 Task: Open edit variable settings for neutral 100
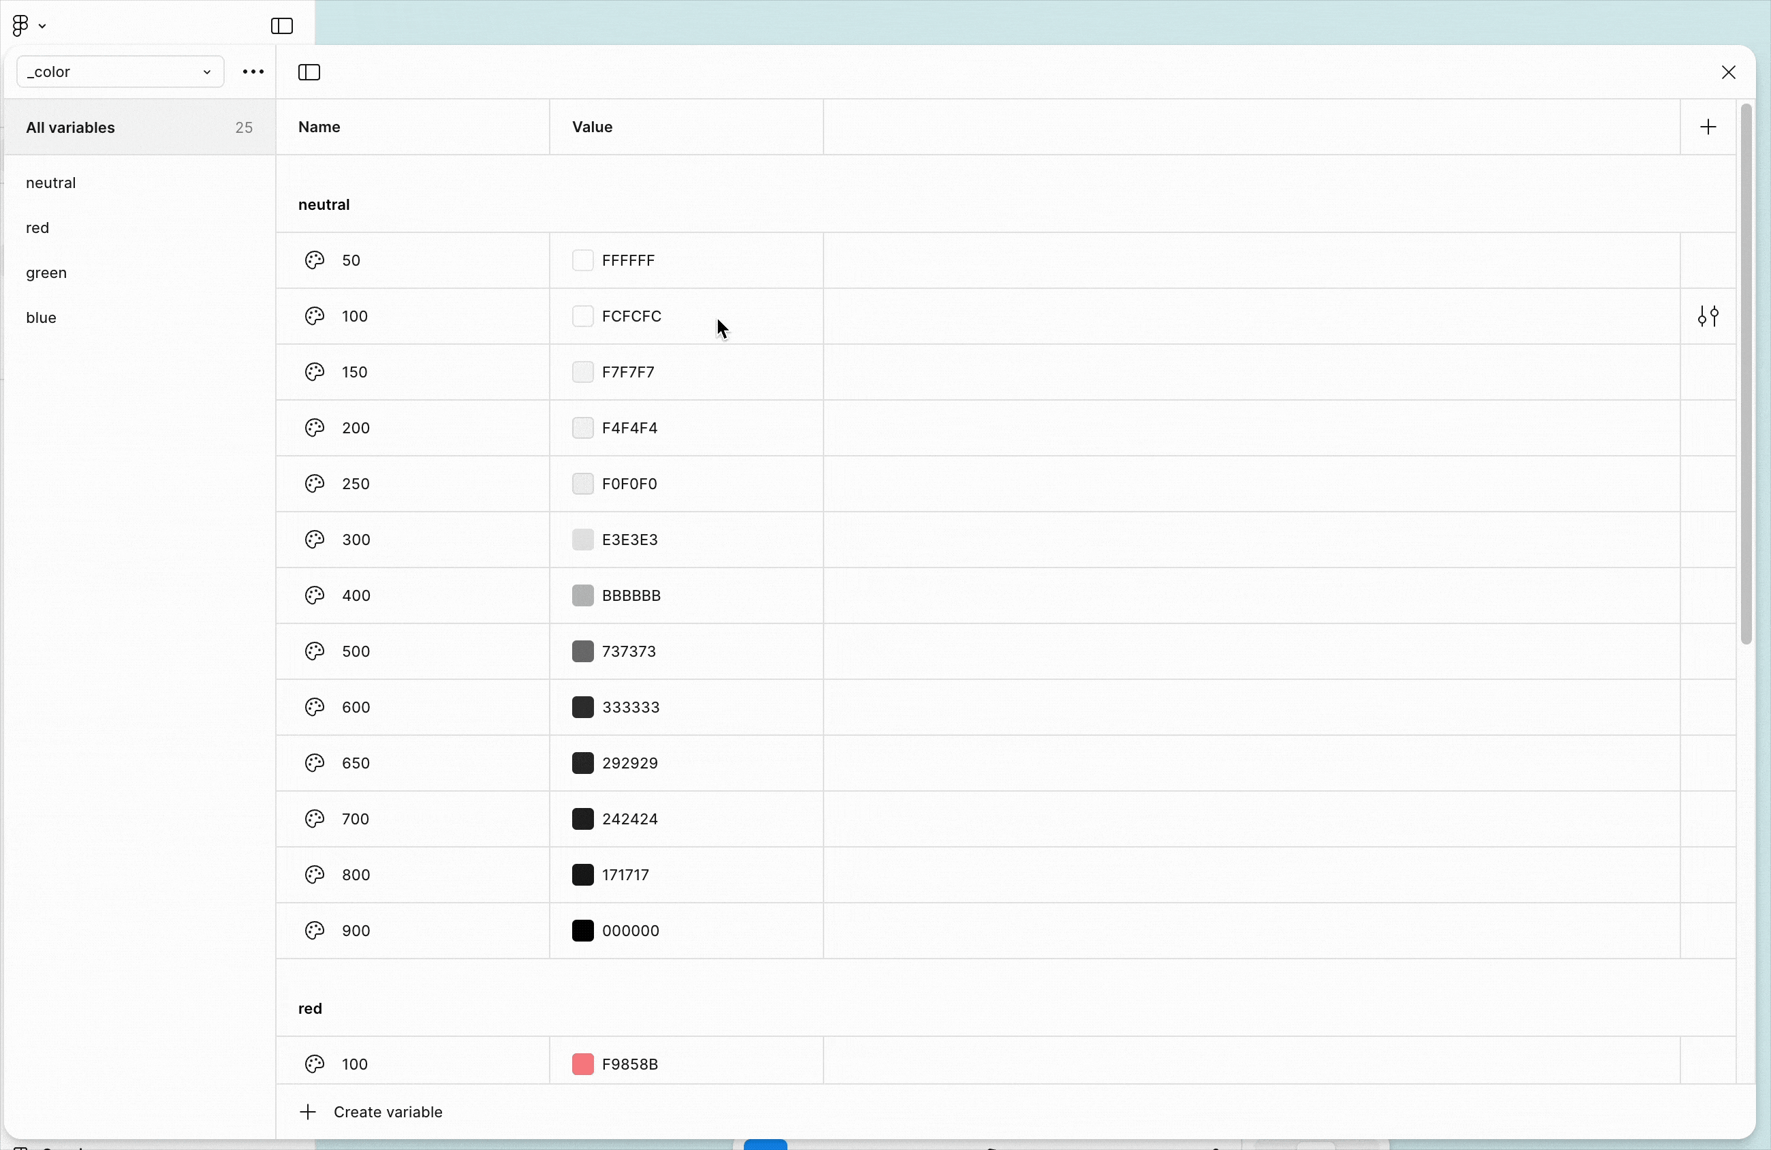click(1708, 317)
